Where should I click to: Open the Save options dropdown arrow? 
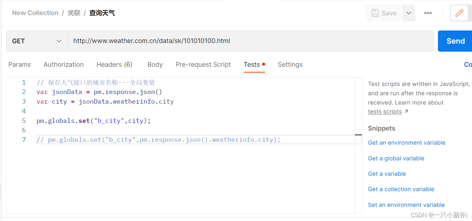(409, 13)
